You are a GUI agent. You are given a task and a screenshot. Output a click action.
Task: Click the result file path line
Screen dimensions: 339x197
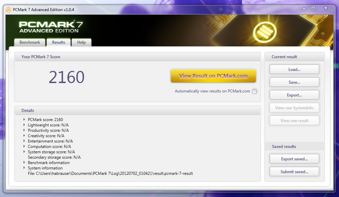(x=110, y=173)
